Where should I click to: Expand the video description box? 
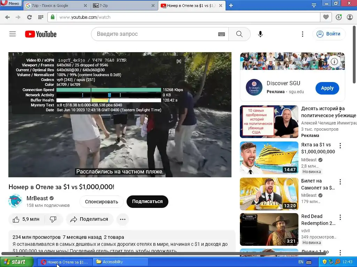click(x=122, y=243)
